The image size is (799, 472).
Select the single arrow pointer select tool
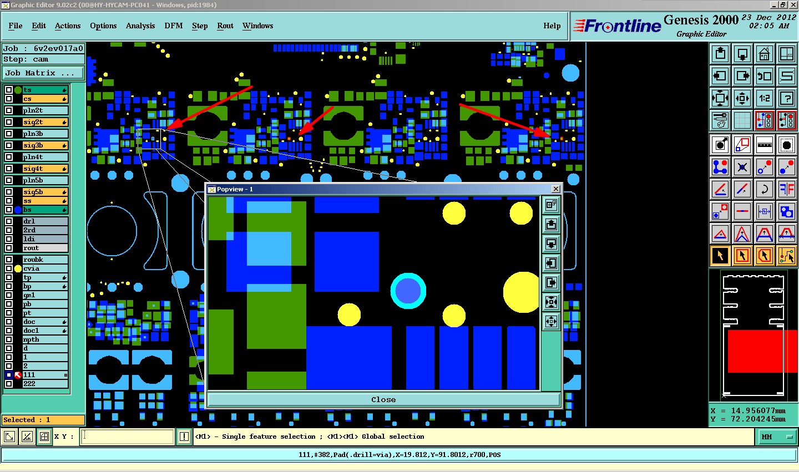click(720, 256)
